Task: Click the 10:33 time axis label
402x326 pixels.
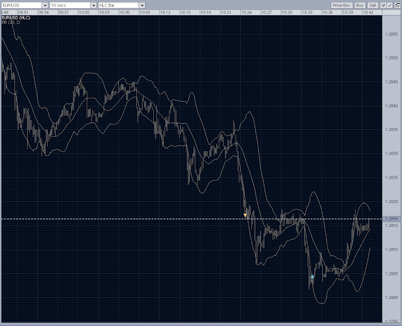Action: pos(307,13)
